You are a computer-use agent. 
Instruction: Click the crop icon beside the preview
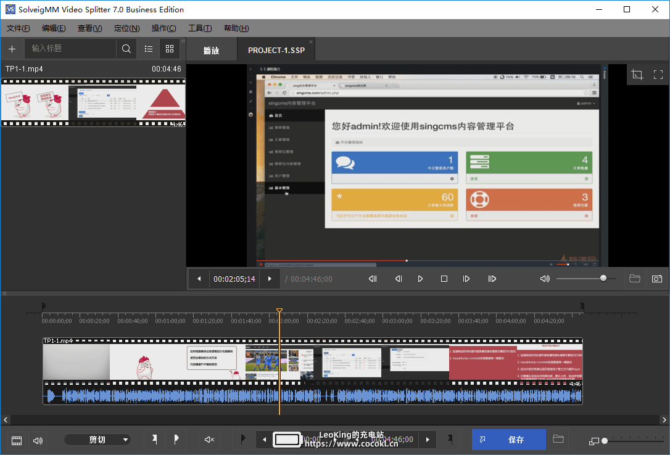[x=637, y=75]
